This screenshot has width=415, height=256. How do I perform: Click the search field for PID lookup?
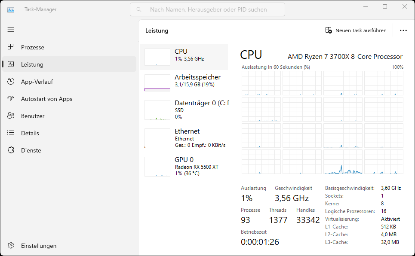point(207,9)
